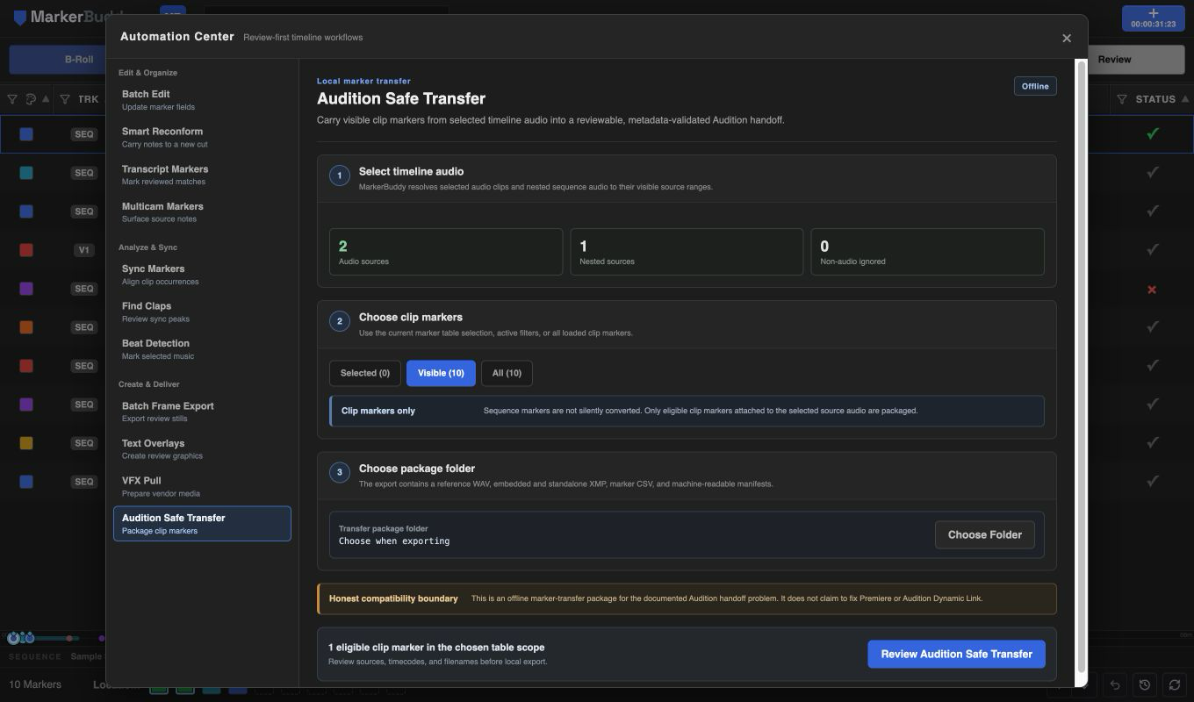
Task: Click the funnel icon left of palette icon
Action: [12, 99]
